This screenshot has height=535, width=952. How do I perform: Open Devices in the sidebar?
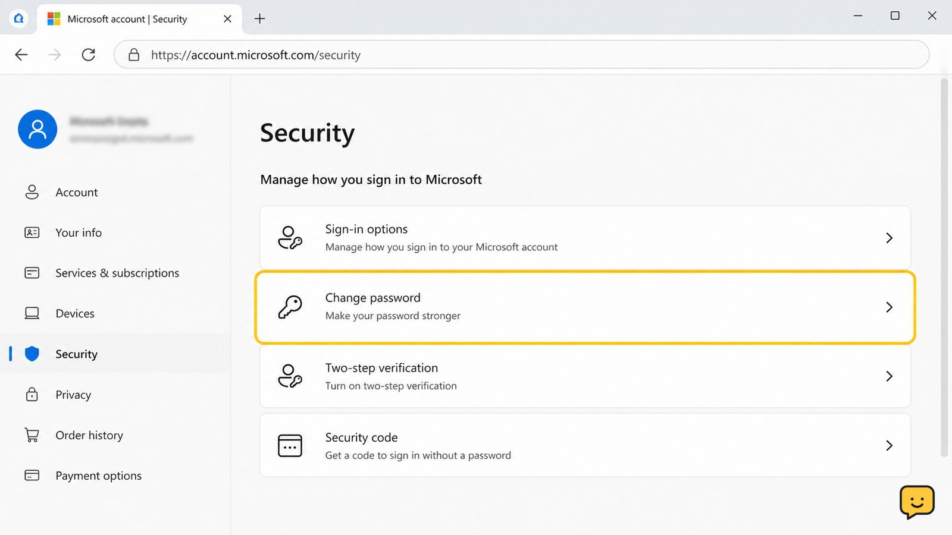click(x=115, y=313)
